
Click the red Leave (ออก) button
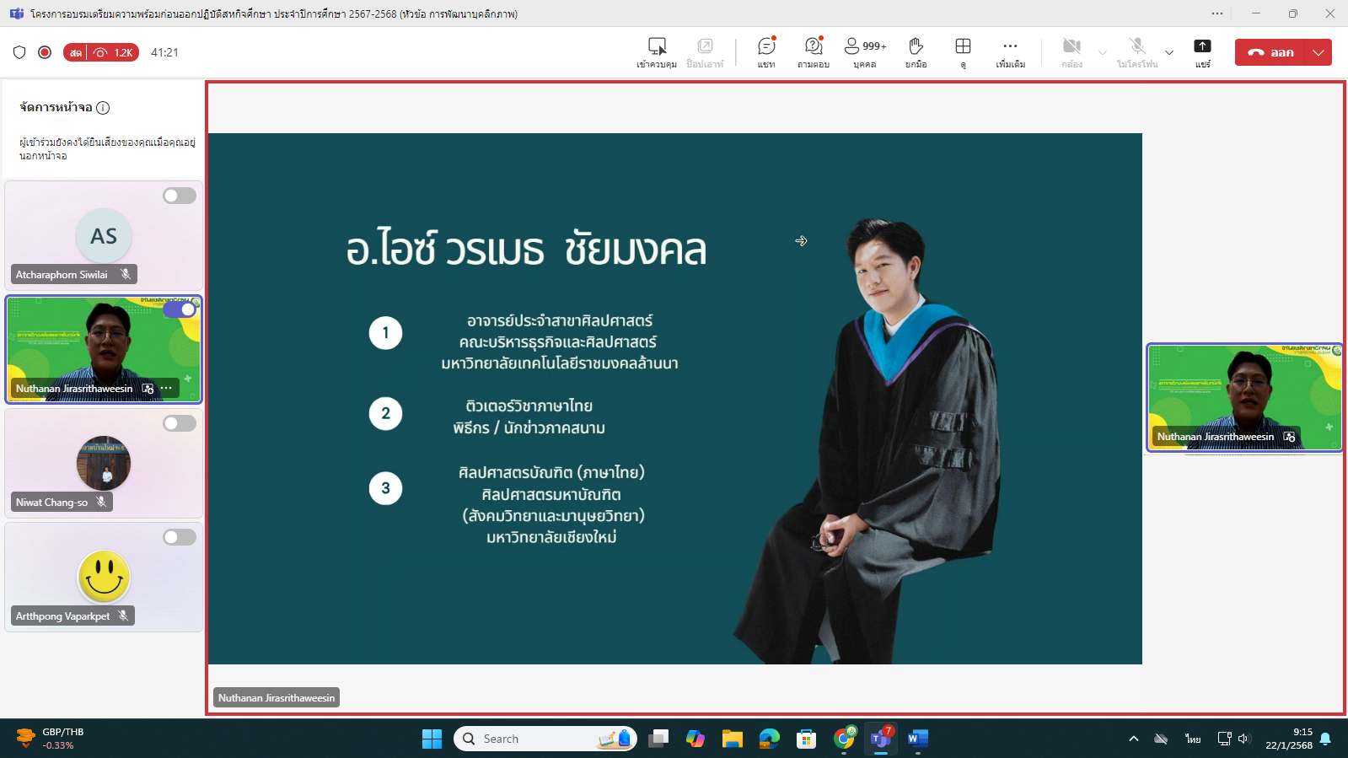1270,52
